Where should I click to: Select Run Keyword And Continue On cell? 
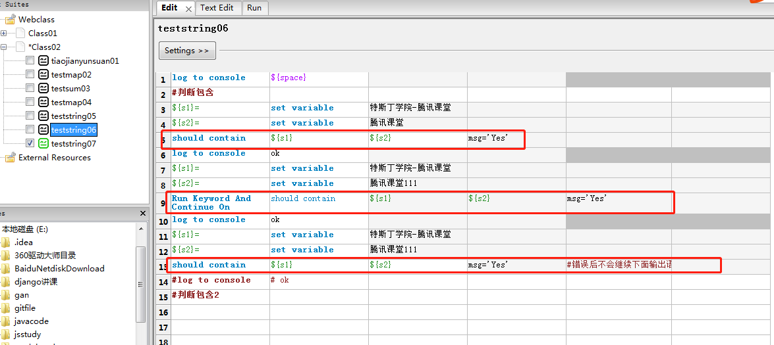pos(219,203)
